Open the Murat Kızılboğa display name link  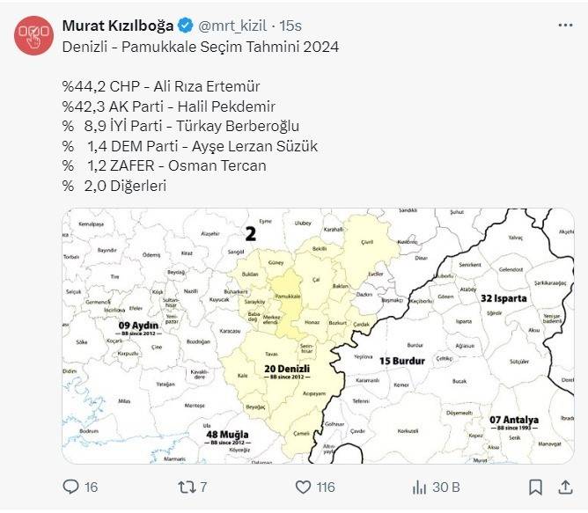click(x=118, y=25)
